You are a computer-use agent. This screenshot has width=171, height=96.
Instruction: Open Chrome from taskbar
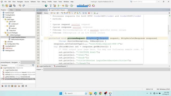coord(100,93)
